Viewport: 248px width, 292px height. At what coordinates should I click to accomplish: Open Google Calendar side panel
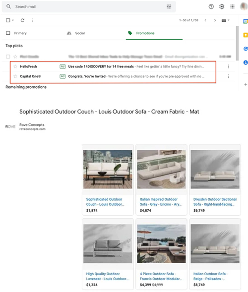click(246, 21)
